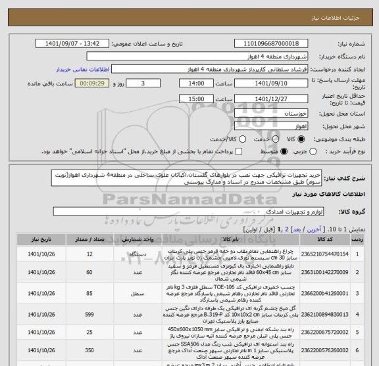This screenshot has width=379, height=366.
Task: Jump to the آخرین (last) page
Action: click(314, 229)
